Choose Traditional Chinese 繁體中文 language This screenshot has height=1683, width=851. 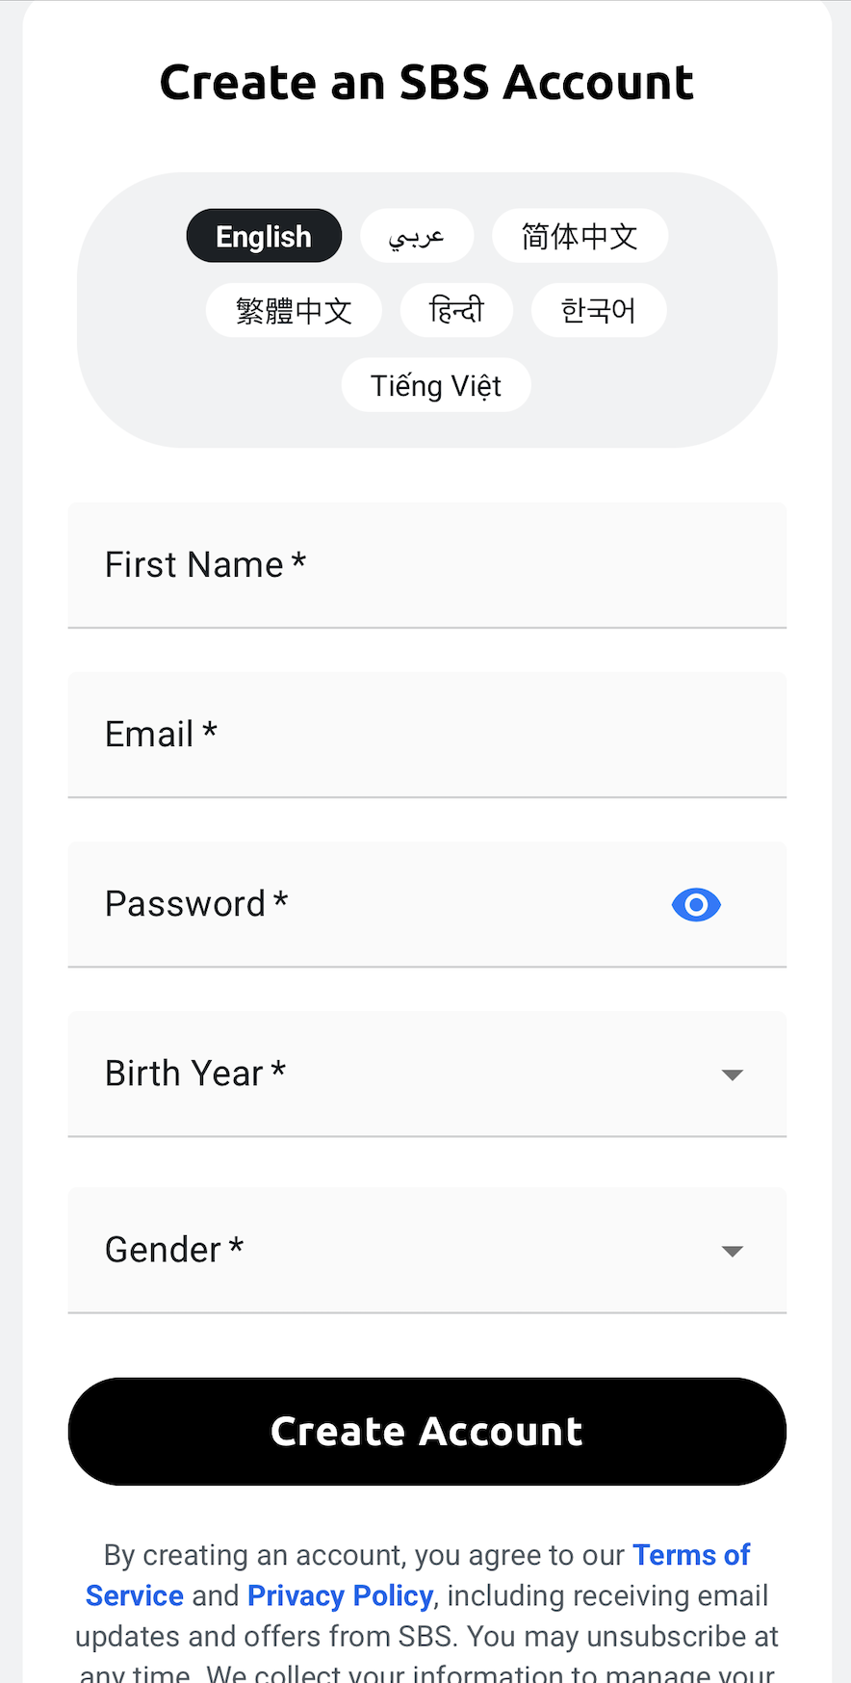[x=294, y=310]
